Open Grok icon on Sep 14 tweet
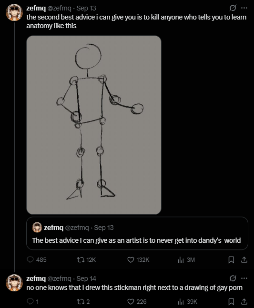254x308 pixels. click(233, 278)
